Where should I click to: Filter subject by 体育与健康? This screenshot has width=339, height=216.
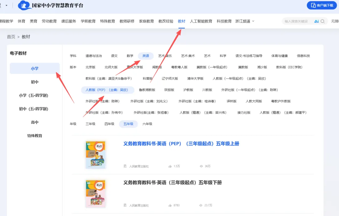280,56
